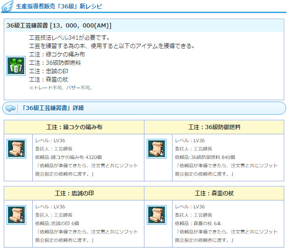Click 委託人：工芸師長 in the 36級防御燃料 cell
The width and height of the screenshot is (287, 248).
click(194, 149)
